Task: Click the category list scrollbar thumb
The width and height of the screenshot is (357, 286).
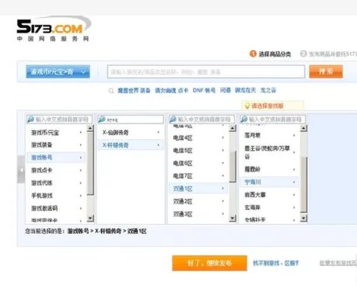Action: tap(90, 164)
